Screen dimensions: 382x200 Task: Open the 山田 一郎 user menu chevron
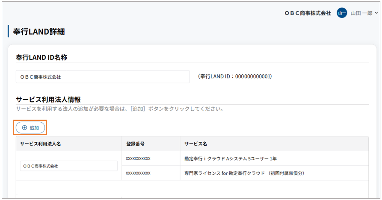click(376, 13)
